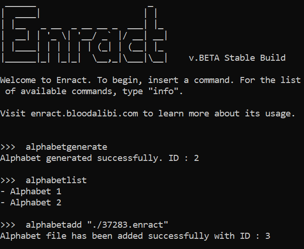Image resolution: width=304 pixels, height=249 pixels.
Task: Click the Alphabet generated successfully message
Action: point(81,158)
